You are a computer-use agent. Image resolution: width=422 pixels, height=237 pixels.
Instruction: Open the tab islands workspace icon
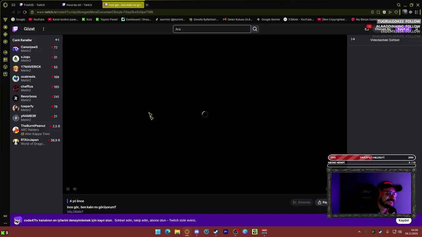[13, 5]
